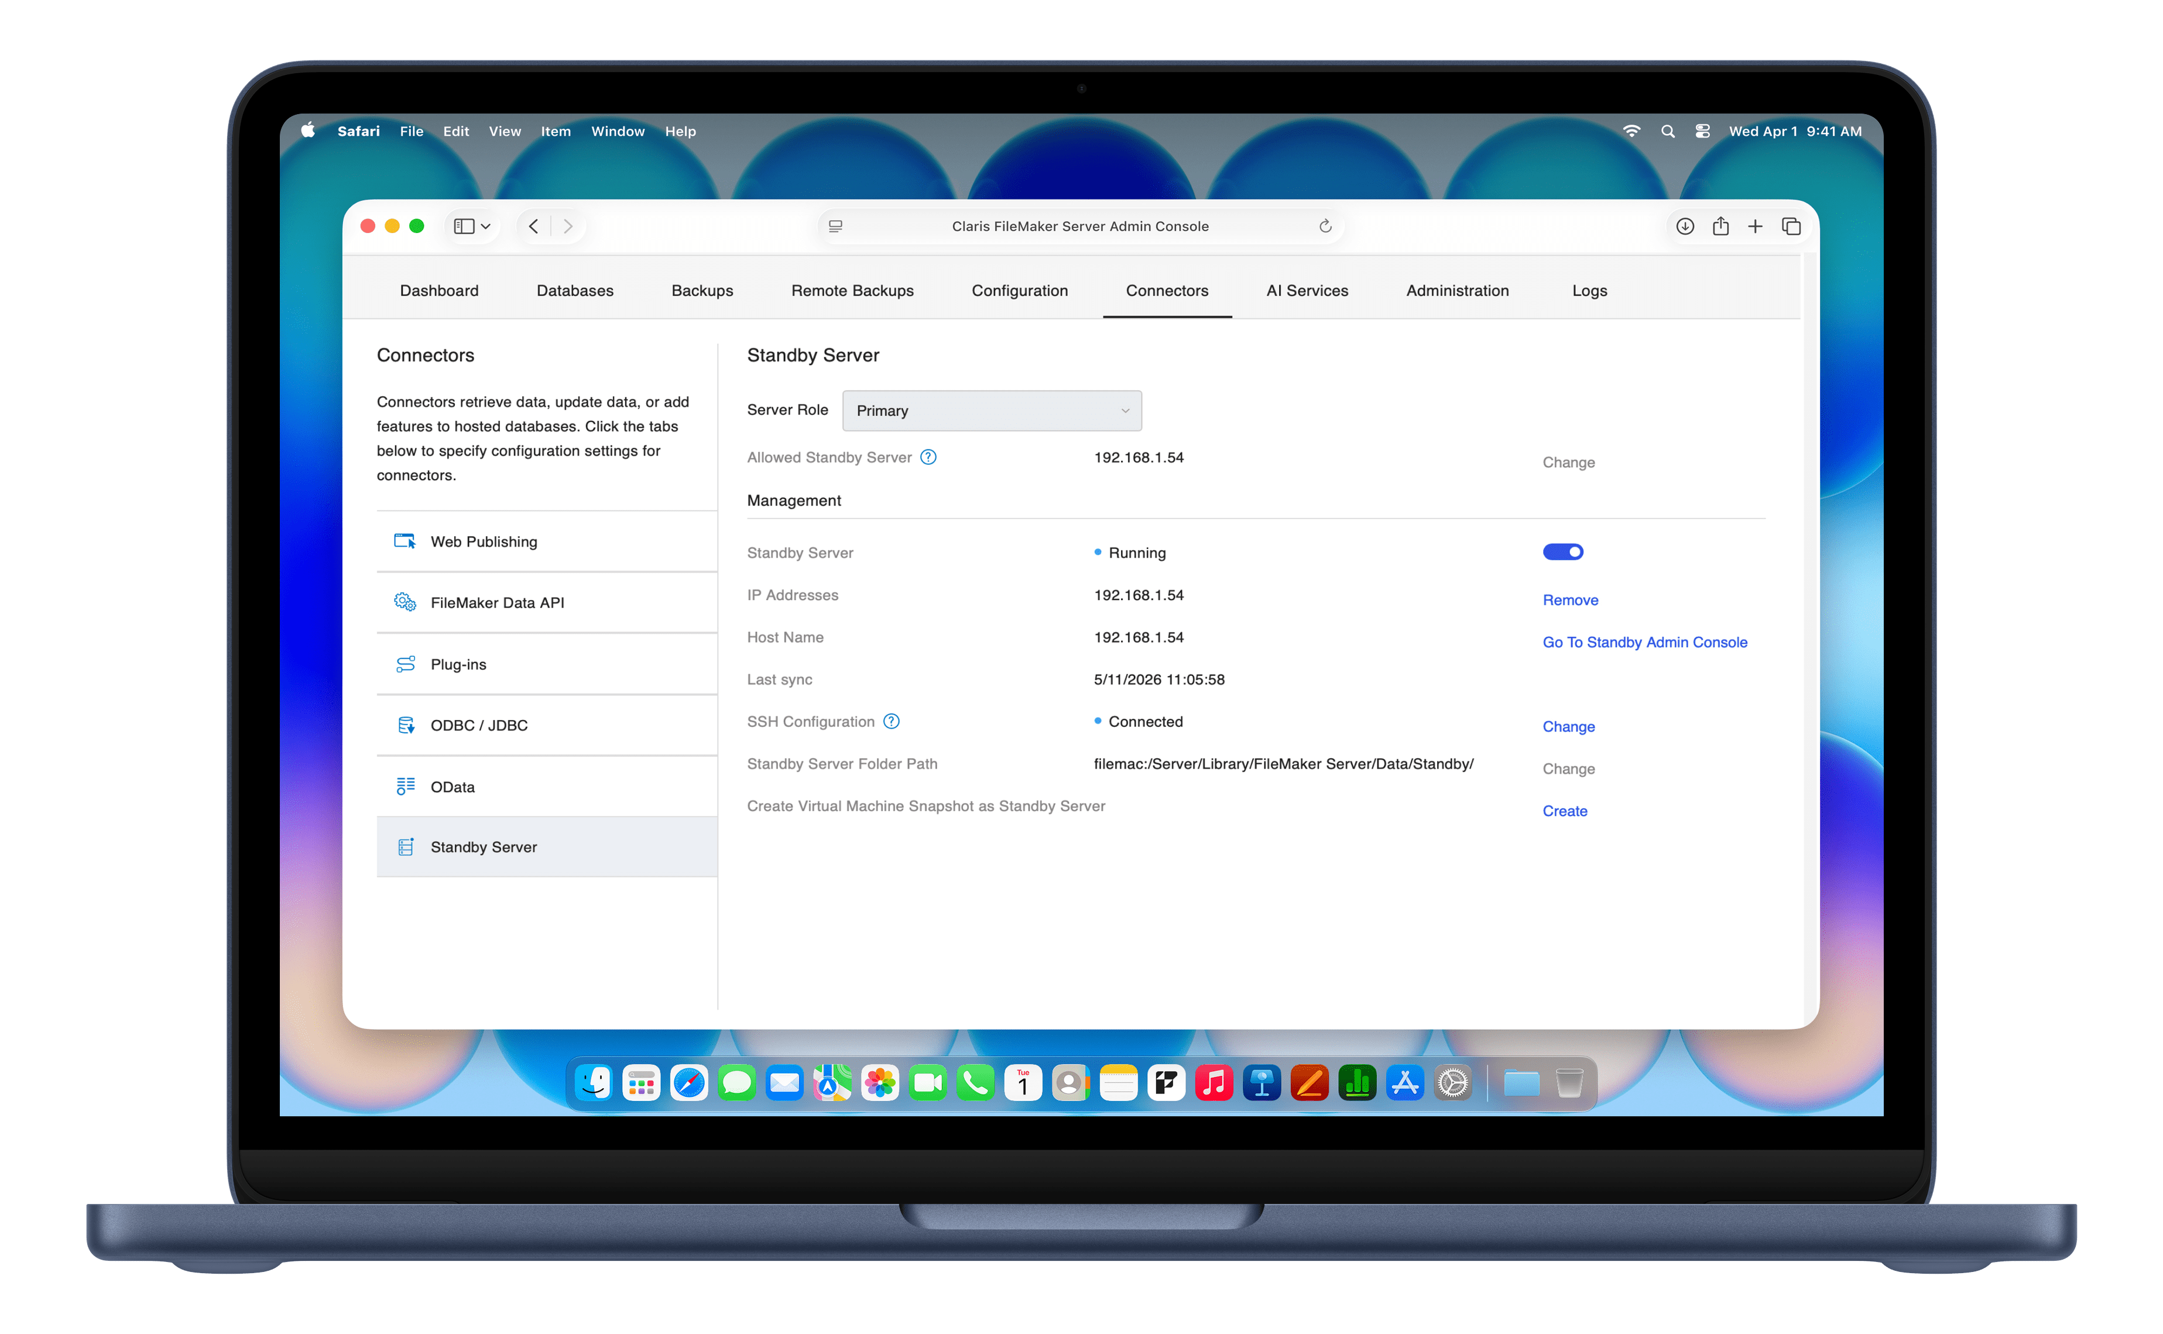The width and height of the screenshot is (2163, 1334).
Task: Show help for SSH Configuration
Action: click(891, 721)
